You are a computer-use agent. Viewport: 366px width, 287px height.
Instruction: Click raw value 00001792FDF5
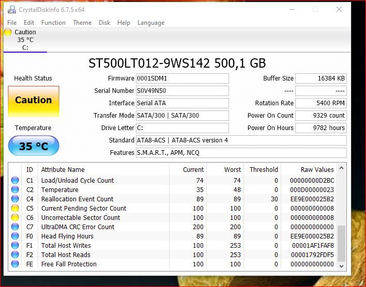tap(313, 255)
